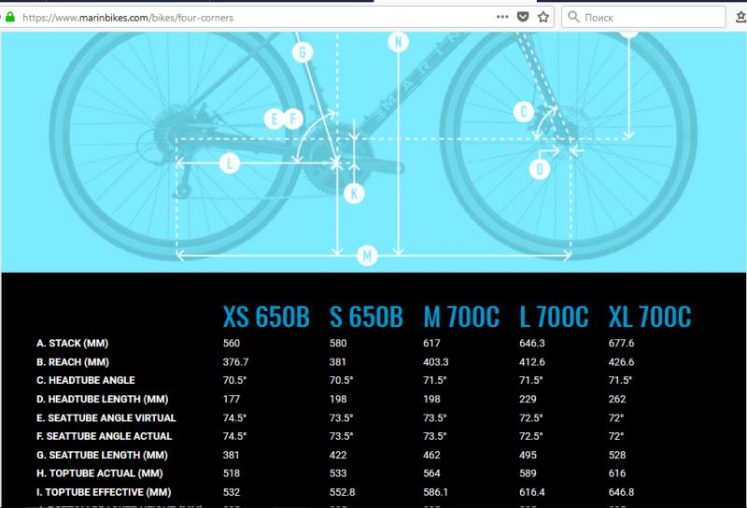Open the page actions three-dot menu
747x508 pixels.
502,17
